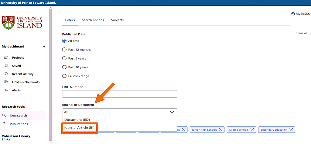Click the Clear all link
The height and width of the screenshot is (144, 311).
coord(301,33)
